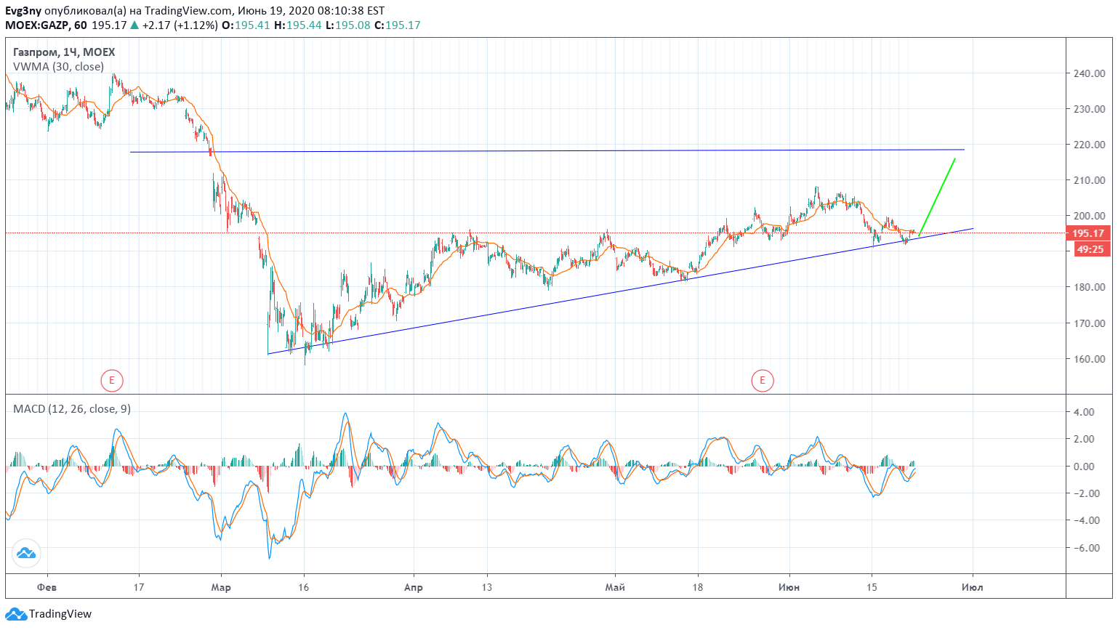1118x630 pixels.
Task: Click the TradingView text at bottom left
Action: tap(60, 614)
